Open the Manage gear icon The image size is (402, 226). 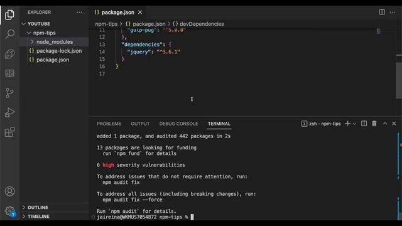coord(10,211)
